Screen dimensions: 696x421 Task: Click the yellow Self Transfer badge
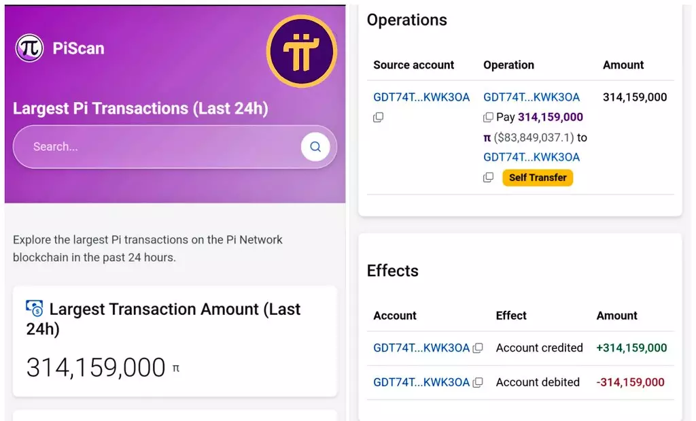(538, 178)
